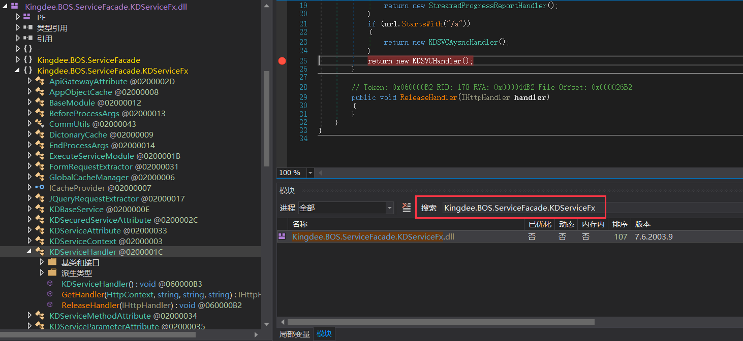
Task: Click the method icon next to ReleaseHandler
Action: tap(50, 305)
